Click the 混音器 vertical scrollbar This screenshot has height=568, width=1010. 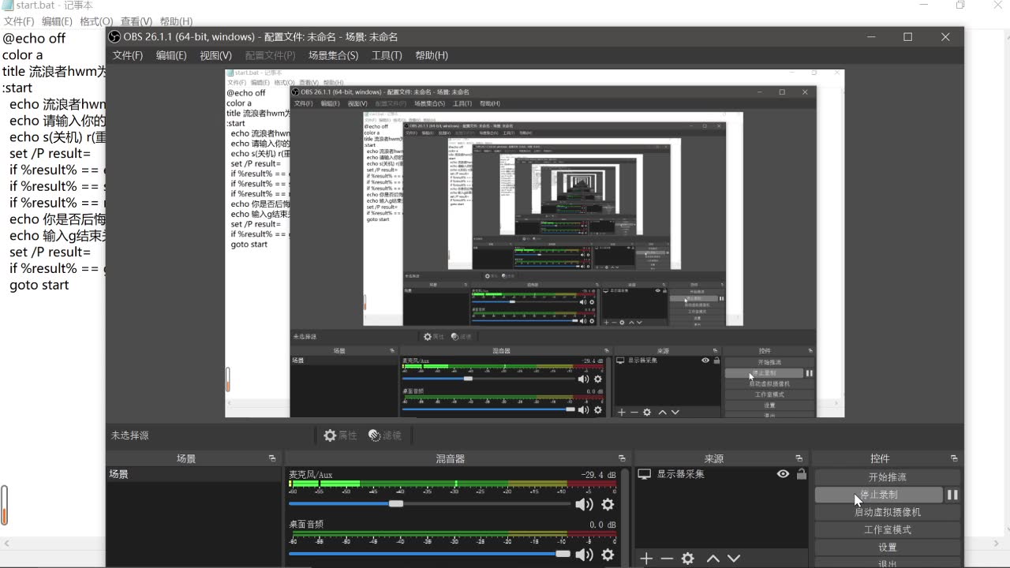coord(625,517)
